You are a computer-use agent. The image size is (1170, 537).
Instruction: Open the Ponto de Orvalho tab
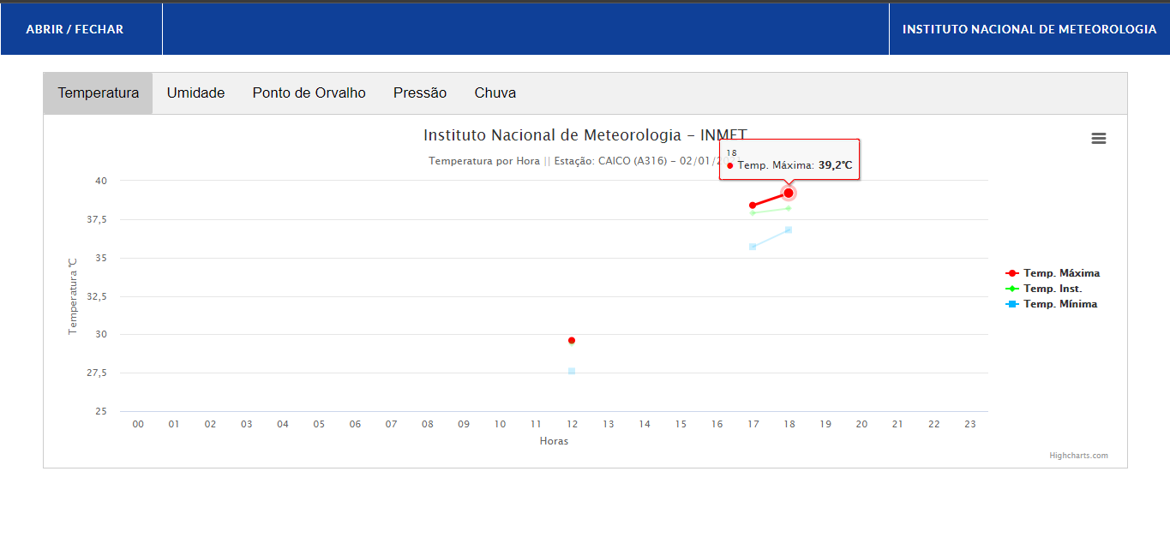309,93
